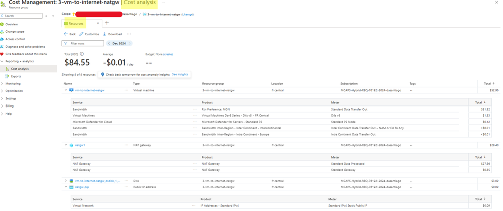Click Standard Data Transfer Out meter cell
Viewport: 503px width, 211px height.
tap(349, 109)
